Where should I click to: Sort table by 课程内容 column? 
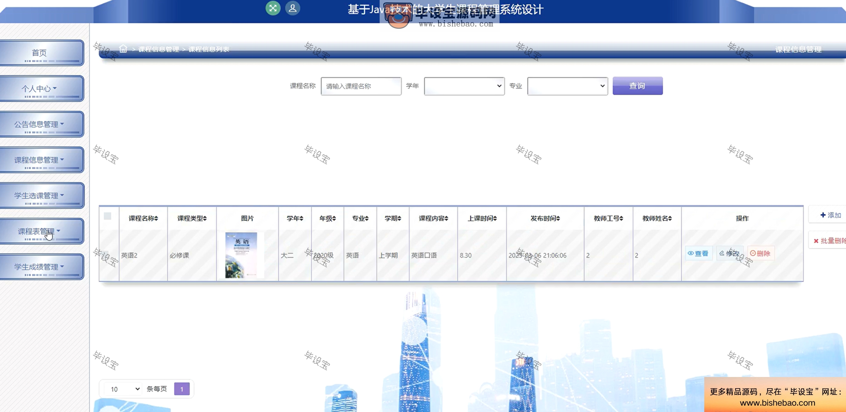tap(433, 218)
